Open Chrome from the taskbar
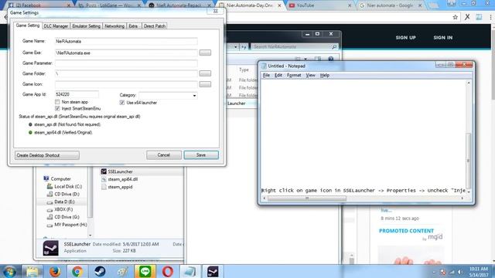Image resolution: width=495 pixels, height=278 pixels. [77, 271]
